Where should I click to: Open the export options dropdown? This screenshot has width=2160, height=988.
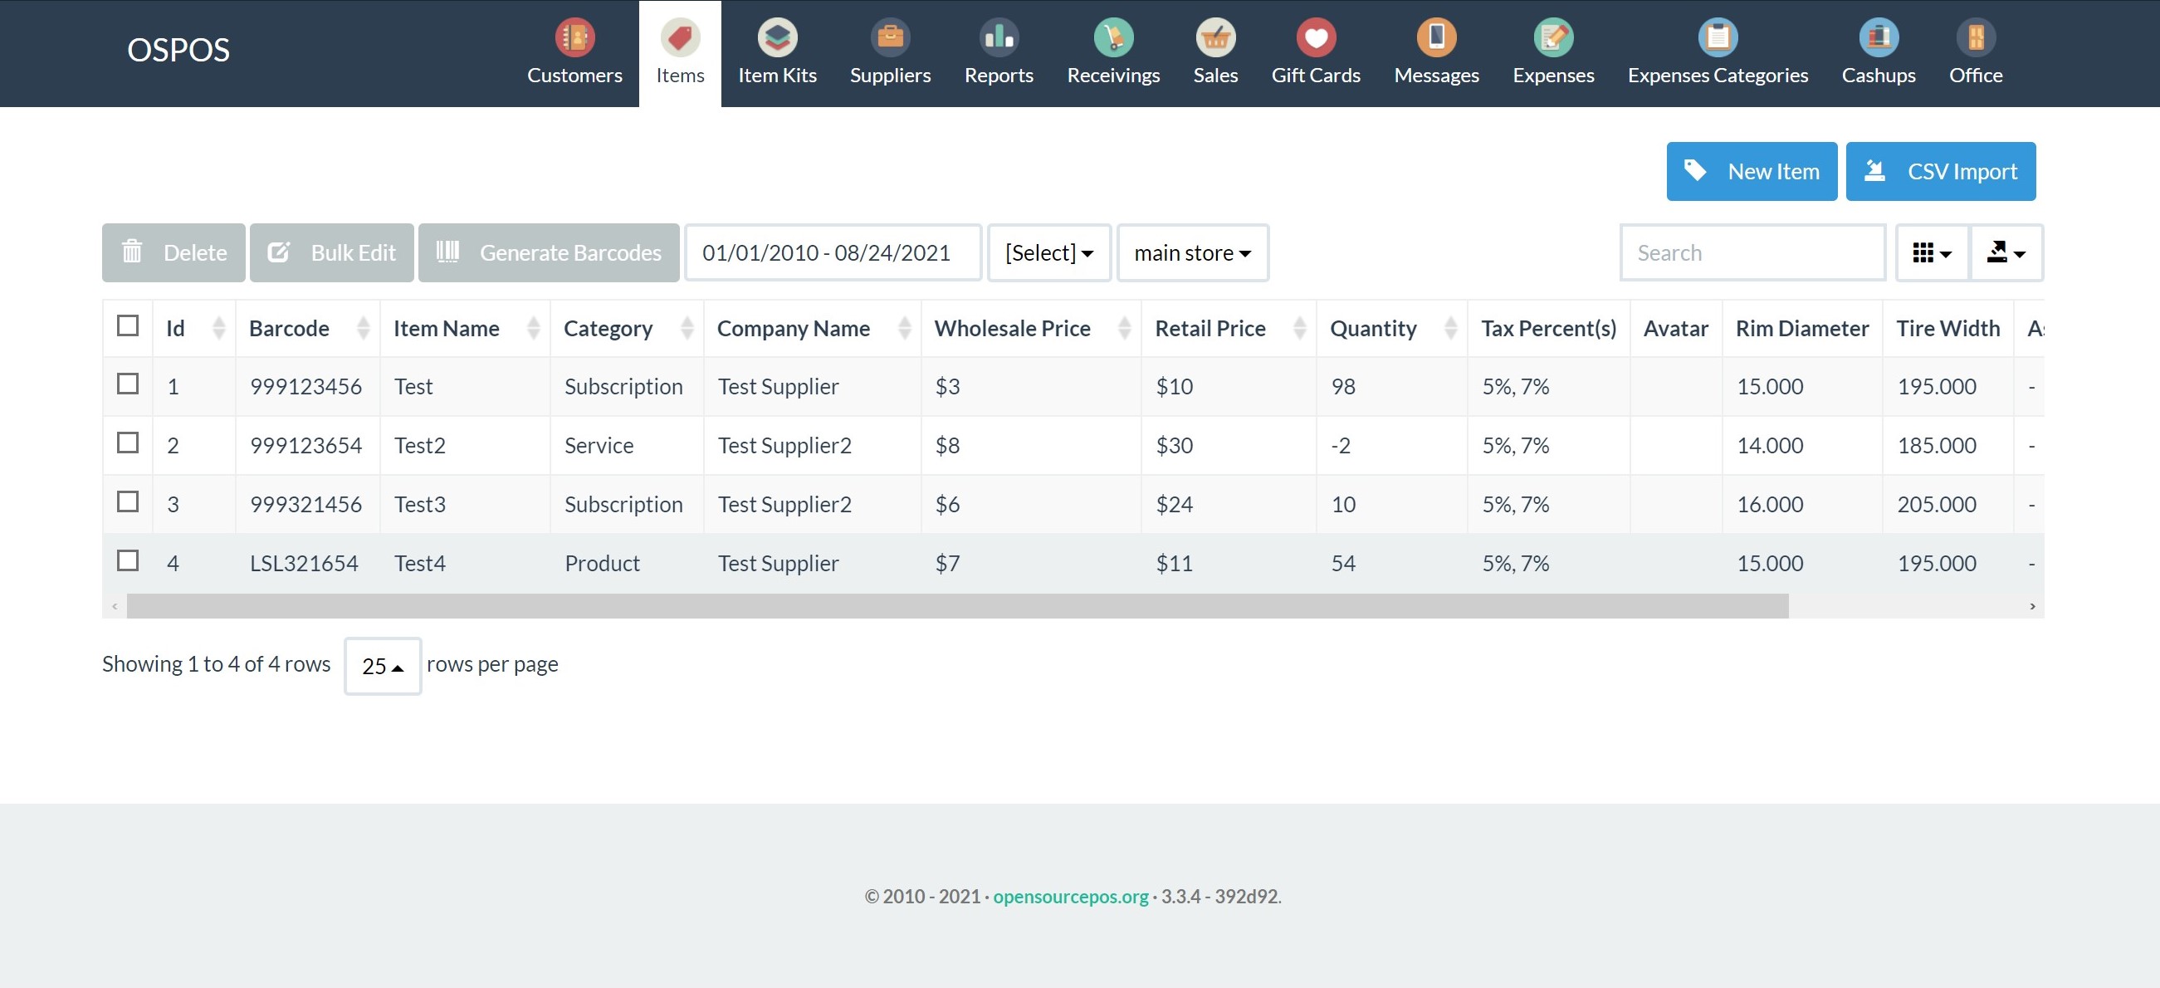click(2006, 252)
